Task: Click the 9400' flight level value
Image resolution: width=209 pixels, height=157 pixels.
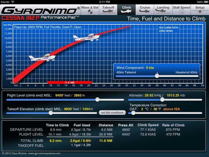Action: tap(59, 95)
